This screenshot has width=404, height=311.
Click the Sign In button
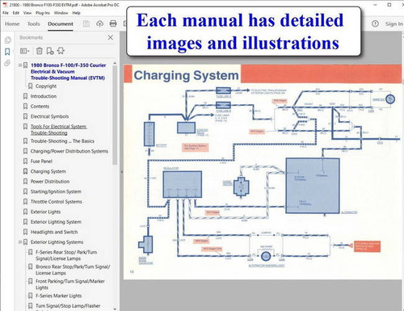click(394, 23)
